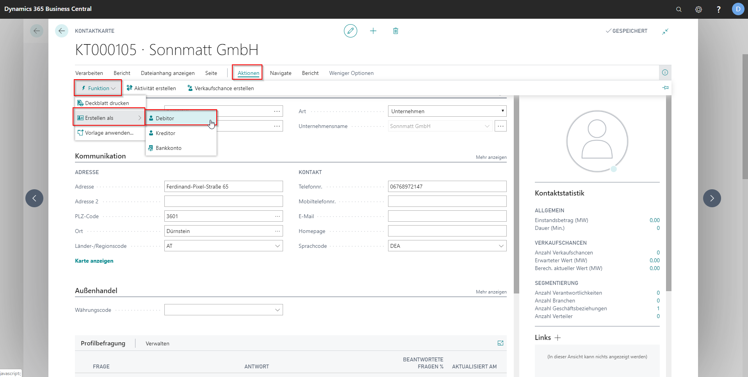This screenshot has height=377, width=748.
Task: Click the Kommunikation section heading
Action: (100, 156)
